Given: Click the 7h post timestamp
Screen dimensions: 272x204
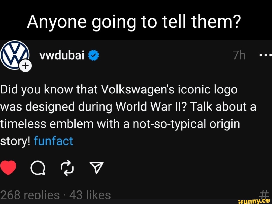Looking at the screenshot, I should pos(239,55).
